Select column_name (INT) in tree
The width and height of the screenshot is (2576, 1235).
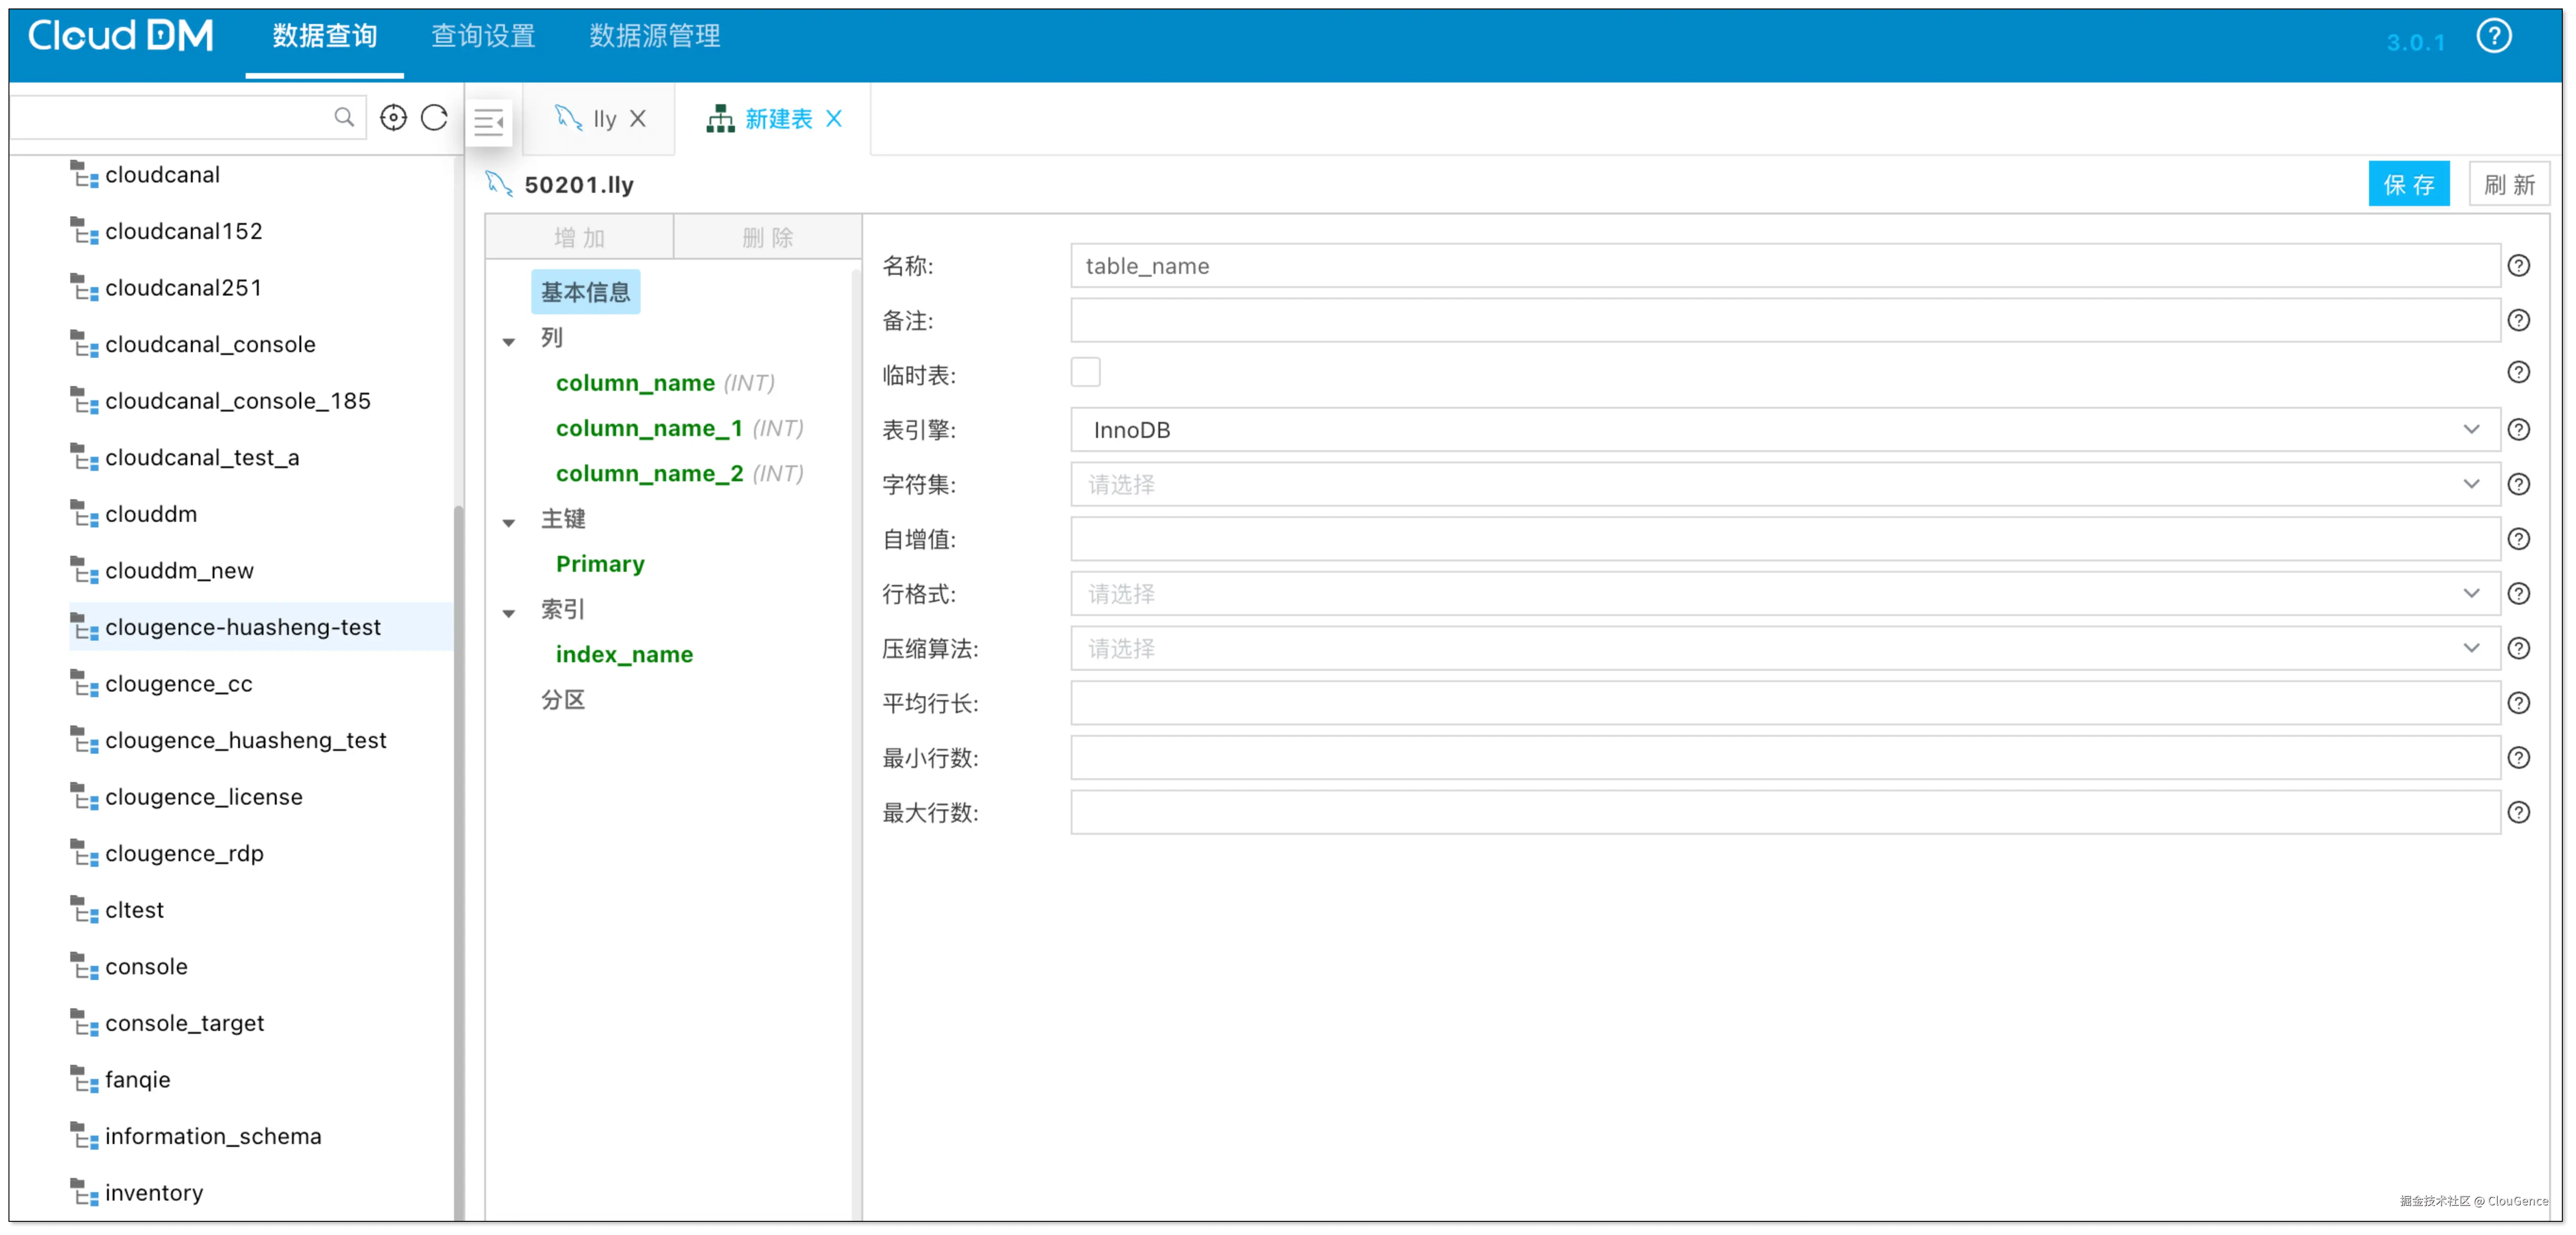pos(665,383)
